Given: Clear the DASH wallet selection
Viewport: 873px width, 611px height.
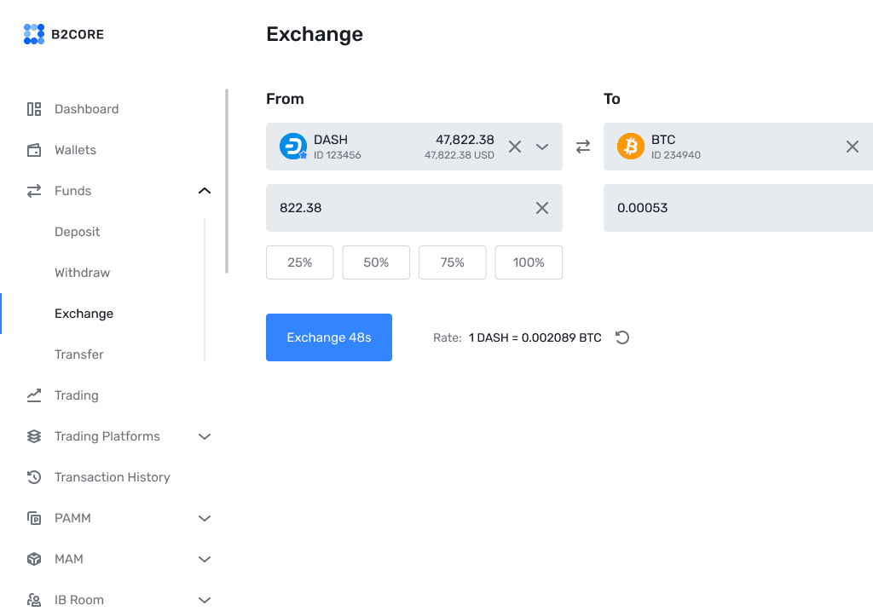Looking at the screenshot, I should point(515,147).
